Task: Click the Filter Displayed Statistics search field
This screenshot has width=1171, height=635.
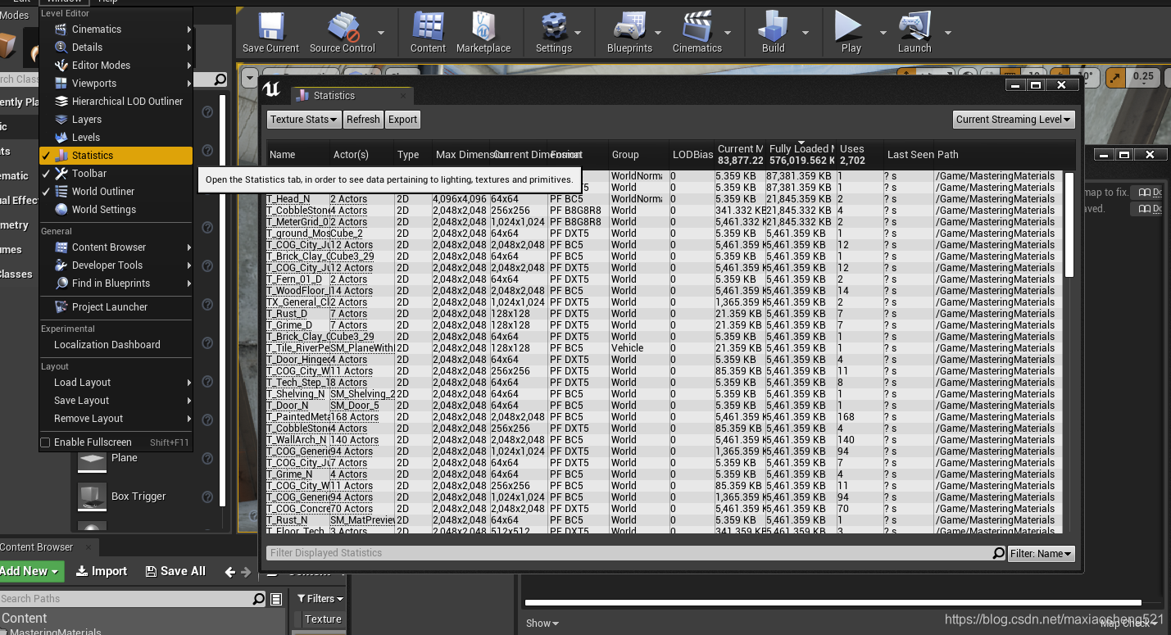Action: [x=629, y=554]
